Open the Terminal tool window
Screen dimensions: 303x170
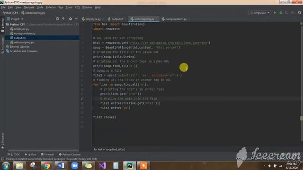[47, 154]
